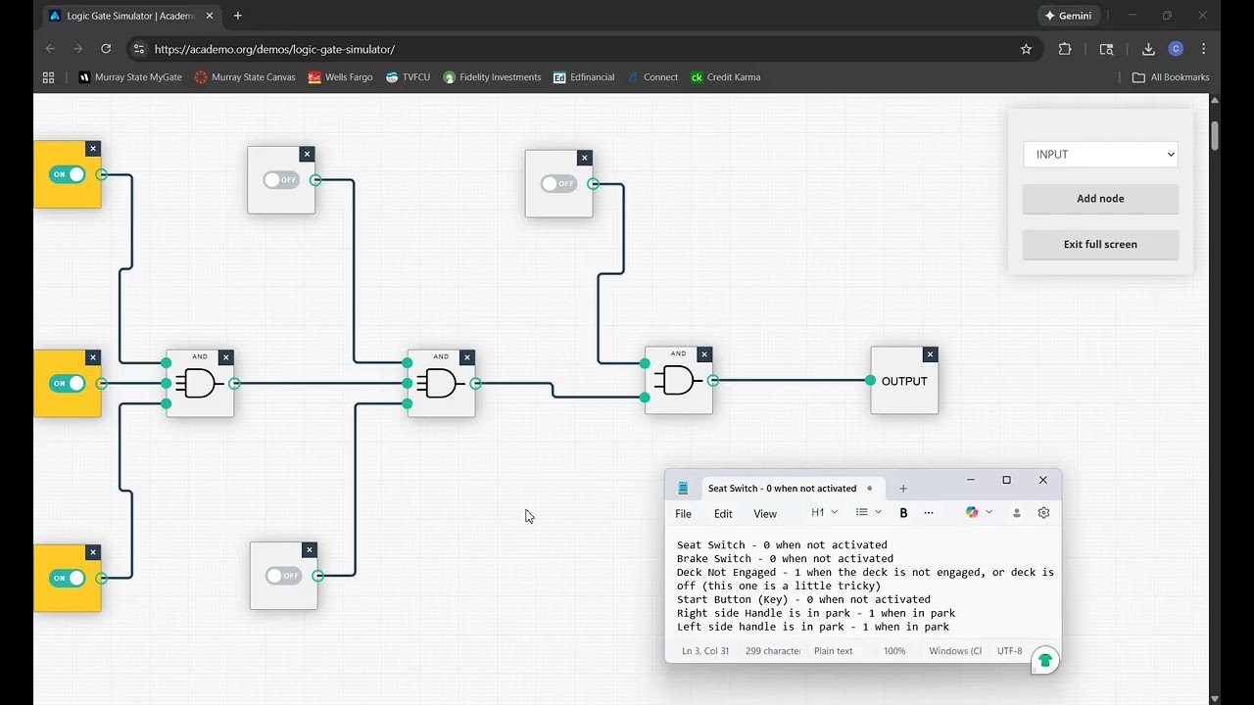Screen dimensions: 1254x705
Task: Bookmark this page with the star icon
Action: (1026, 49)
